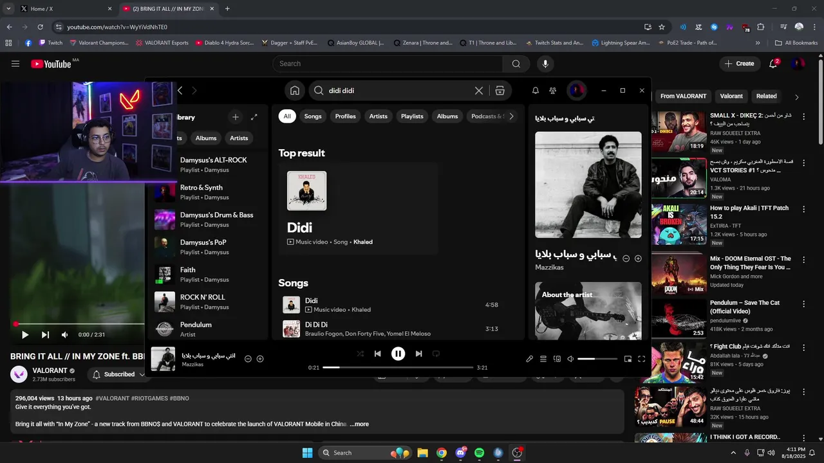
Task: Mute Spotify with the speaker icon
Action: tap(570, 359)
